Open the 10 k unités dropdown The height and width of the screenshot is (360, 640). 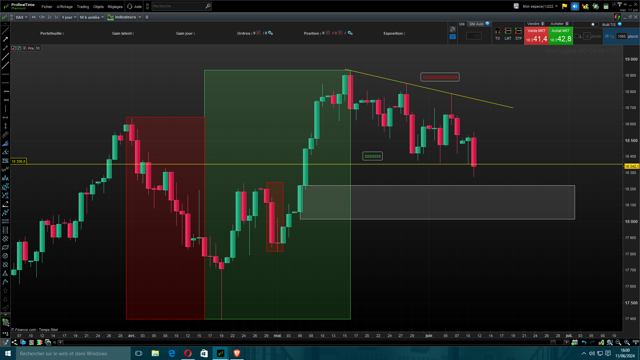[x=92, y=17]
